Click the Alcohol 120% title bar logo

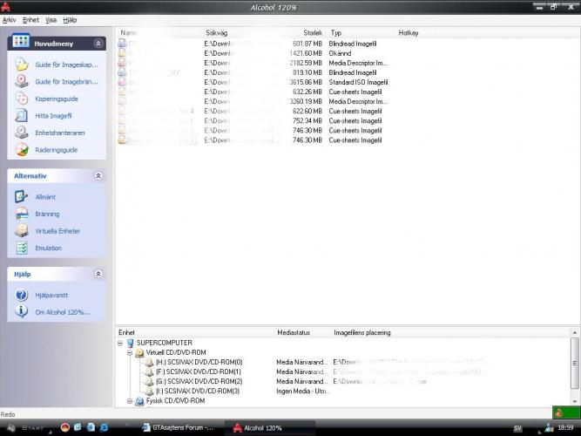click(5, 7)
